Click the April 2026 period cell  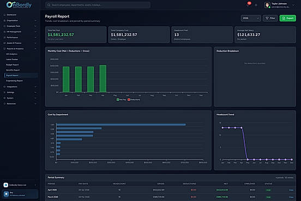click(52, 190)
